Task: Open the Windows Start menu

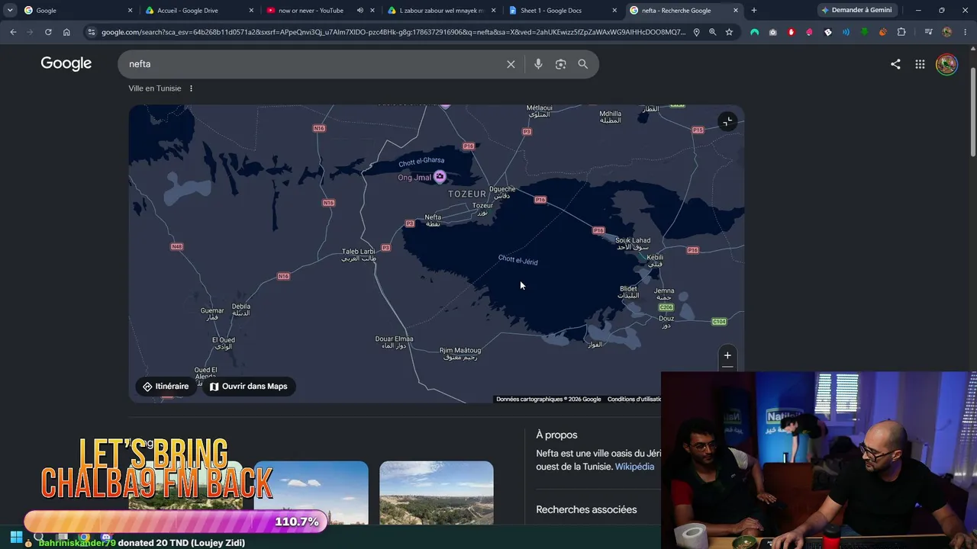Action: [x=16, y=537]
